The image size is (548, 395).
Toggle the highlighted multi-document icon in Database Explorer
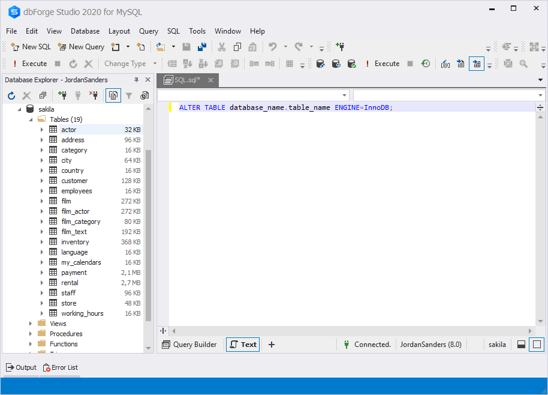(113, 95)
